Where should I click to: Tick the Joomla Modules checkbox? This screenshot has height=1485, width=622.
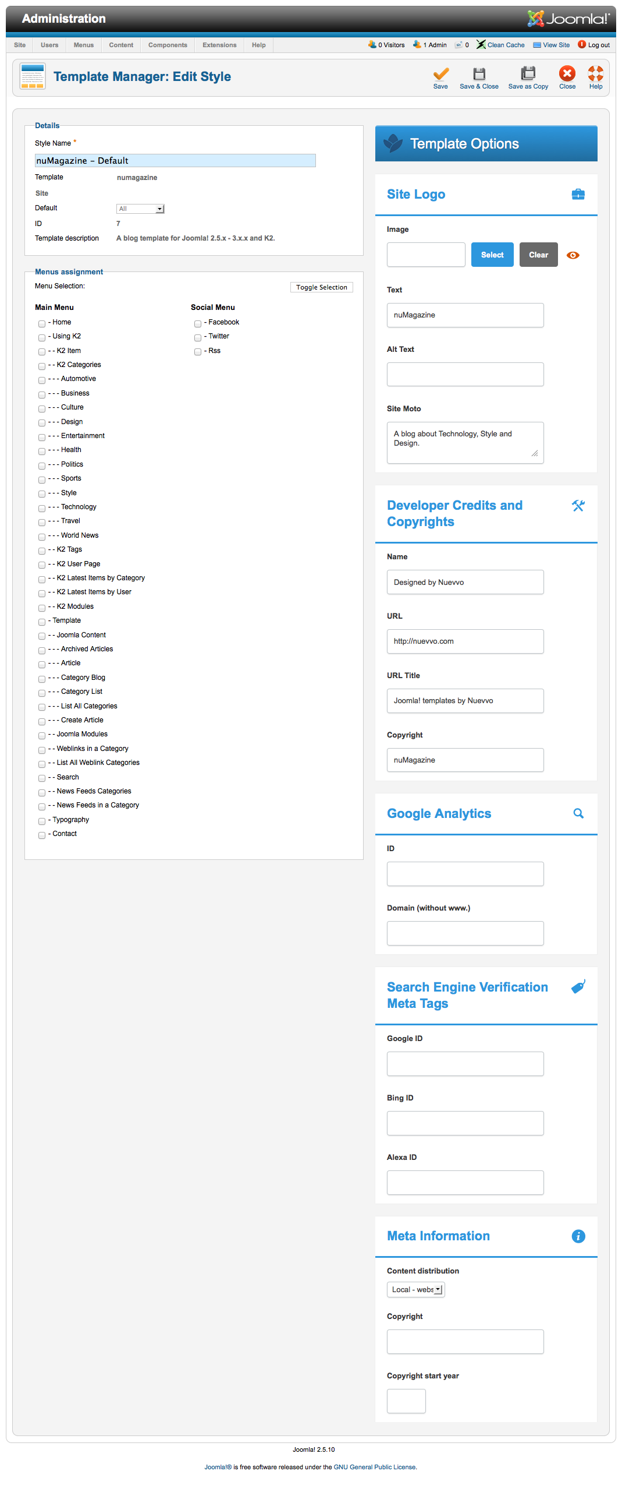pyautogui.click(x=42, y=735)
